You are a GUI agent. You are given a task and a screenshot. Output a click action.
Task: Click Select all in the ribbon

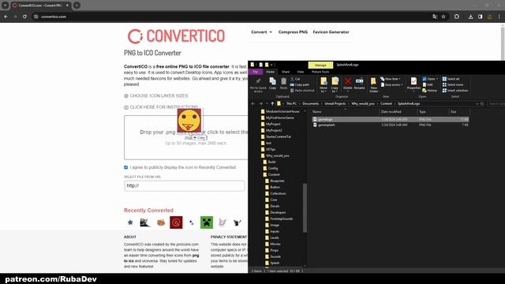click(451, 79)
